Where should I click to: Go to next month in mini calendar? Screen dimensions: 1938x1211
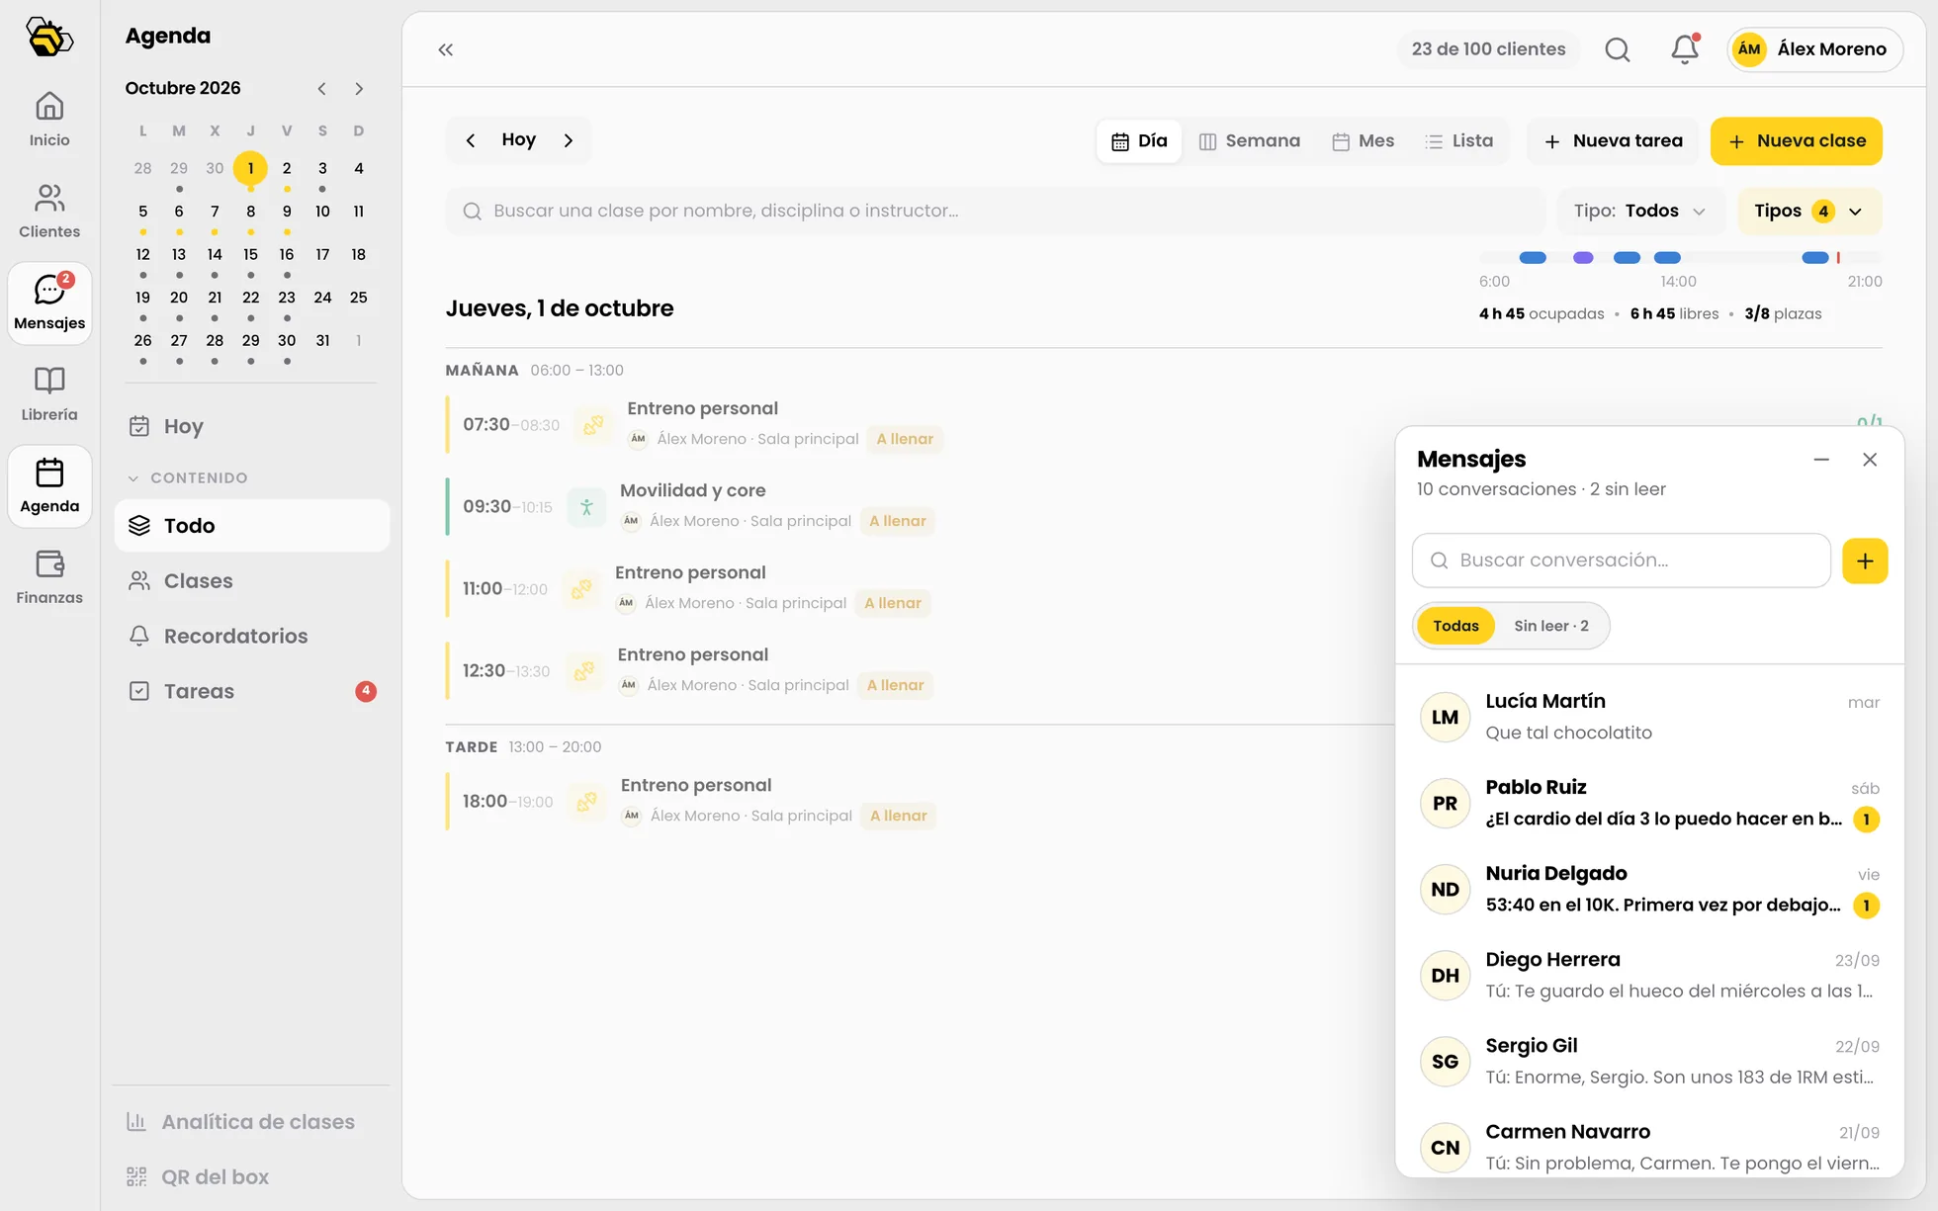point(359,88)
